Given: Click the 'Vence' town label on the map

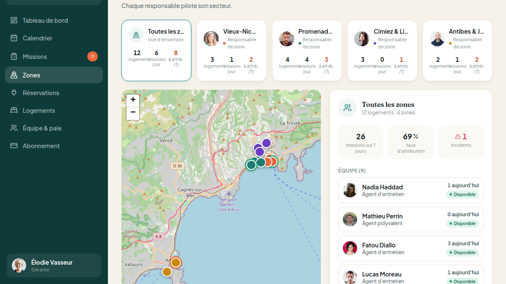Looking at the screenshot, I should pos(166,141).
